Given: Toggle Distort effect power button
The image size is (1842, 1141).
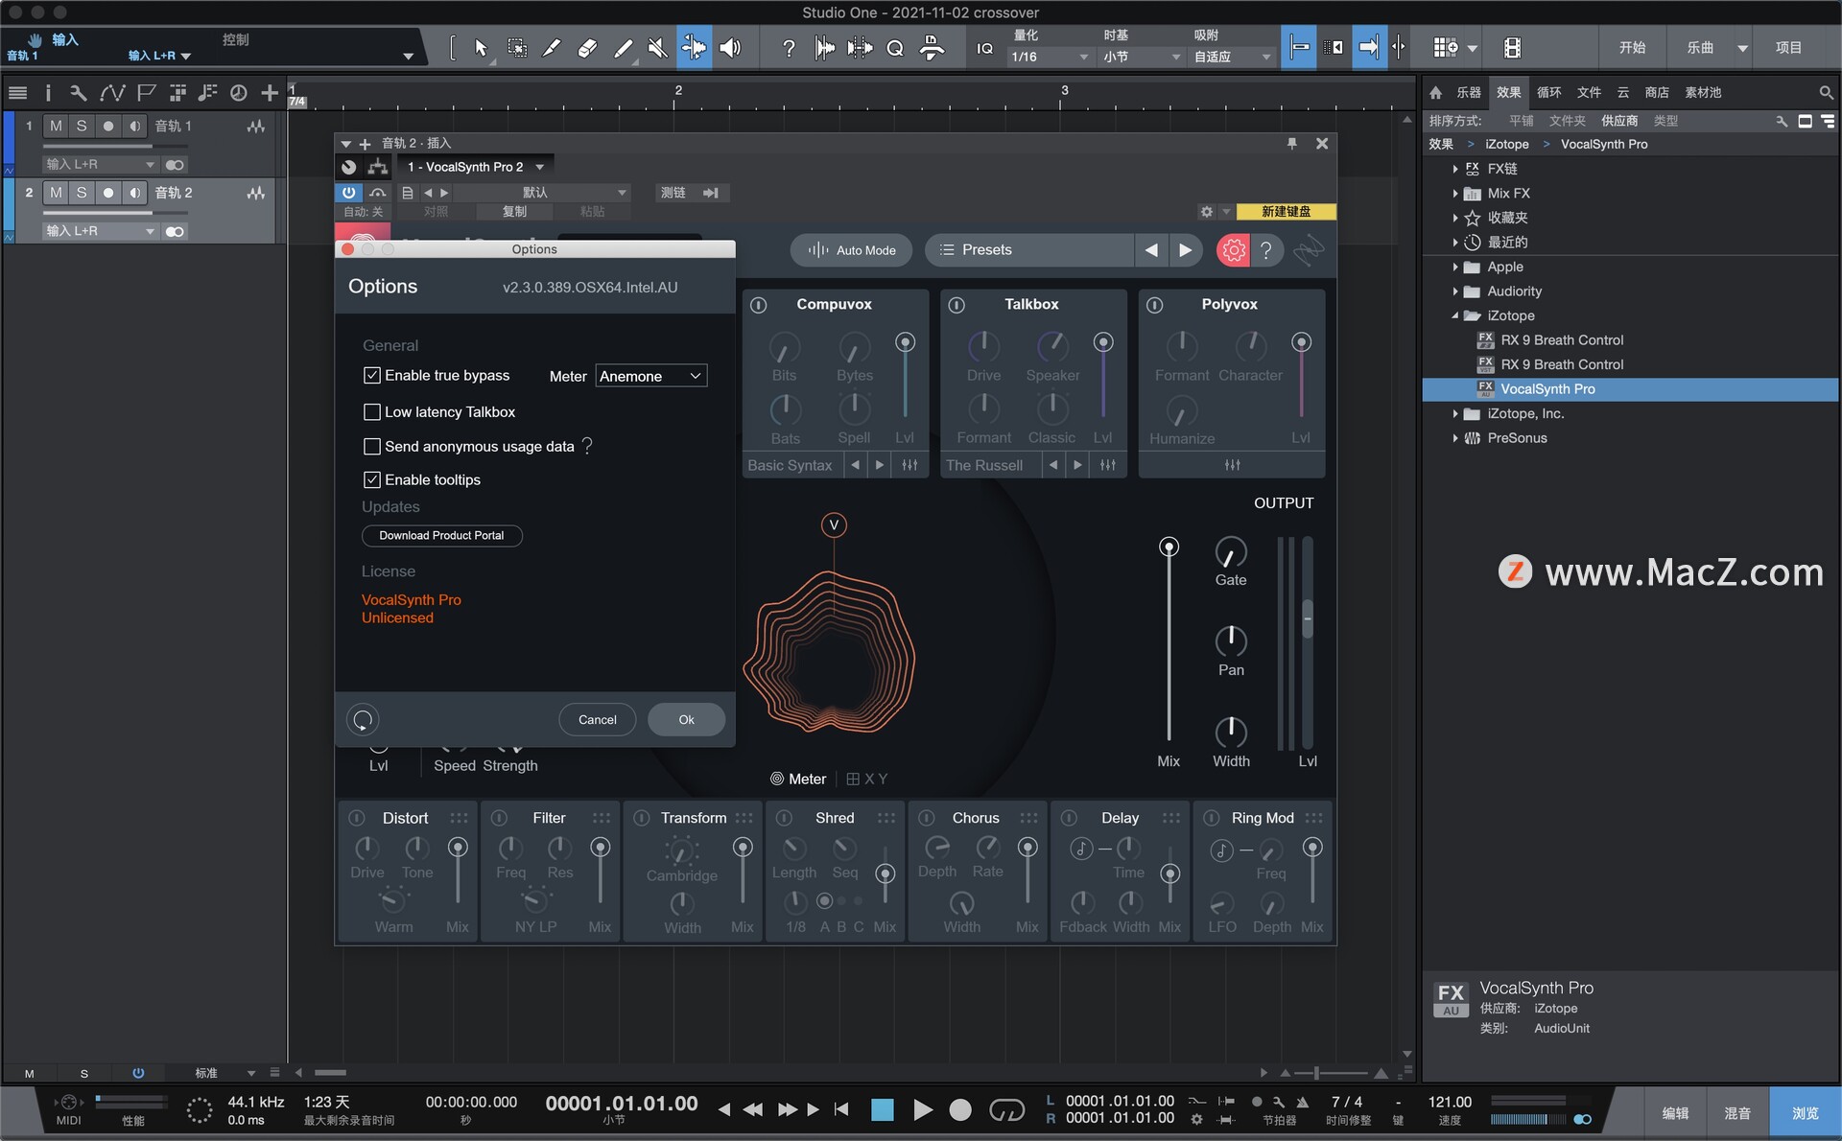Looking at the screenshot, I should point(356,818).
